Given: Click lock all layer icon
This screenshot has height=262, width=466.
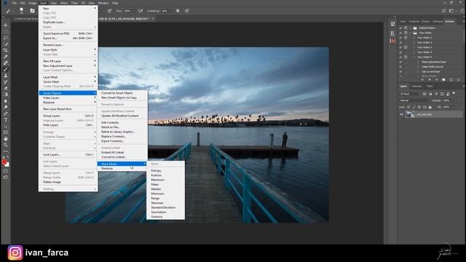Looking at the screenshot, I should [x=430, y=107].
